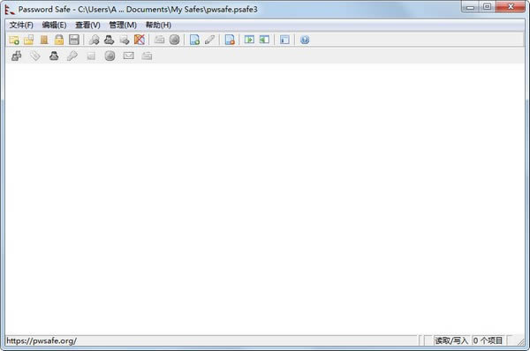
Task: Click the empty entry list area
Action: pos(265,199)
